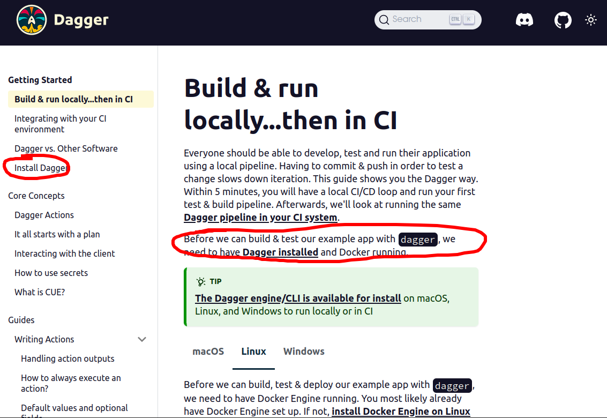Switch to the Windows tab
Viewport: 607px width, 418px height.
click(x=304, y=352)
